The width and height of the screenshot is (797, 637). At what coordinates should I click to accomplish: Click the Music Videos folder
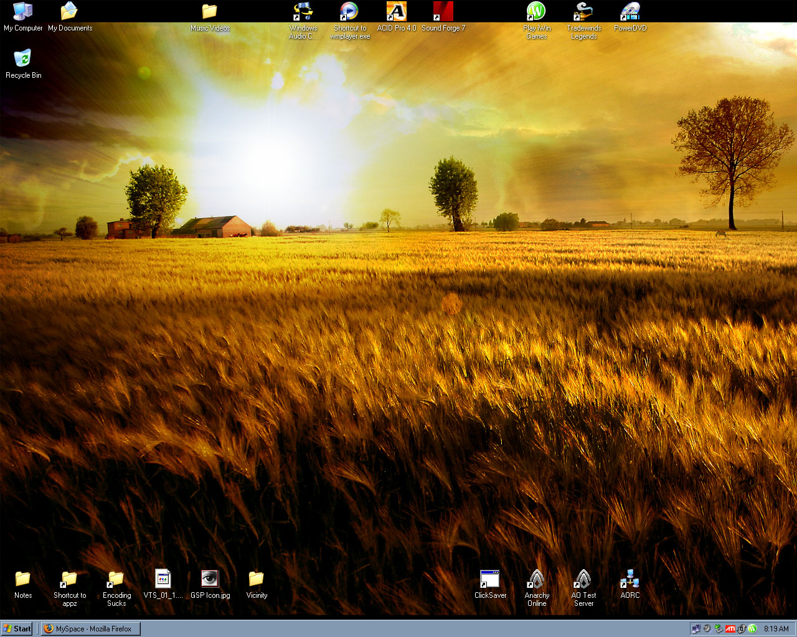pos(210,12)
